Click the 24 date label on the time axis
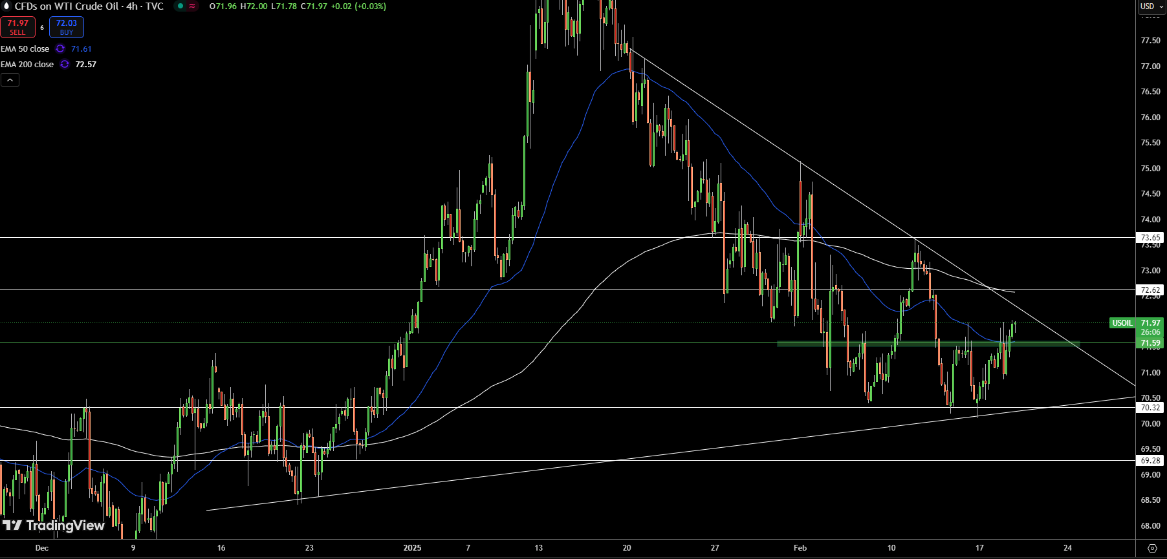The image size is (1167, 559). coord(1067,548)
